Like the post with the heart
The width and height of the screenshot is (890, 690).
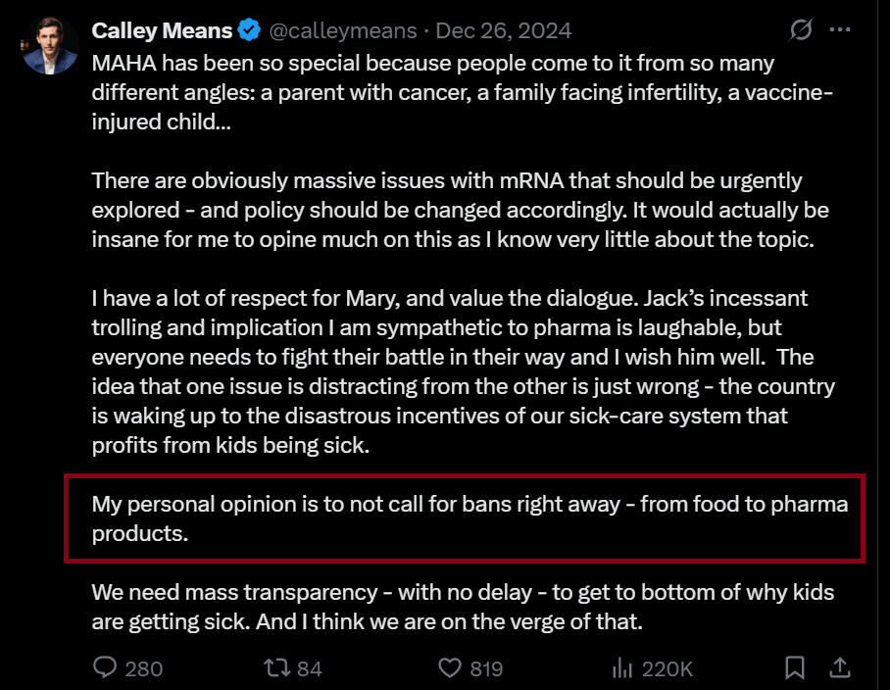[x=450, y=667]
